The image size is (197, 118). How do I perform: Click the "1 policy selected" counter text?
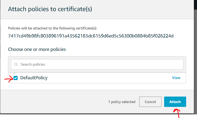pos(122,102)
